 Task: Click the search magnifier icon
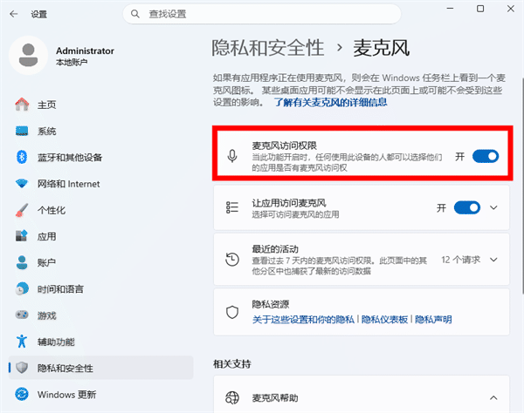point(135,14)
